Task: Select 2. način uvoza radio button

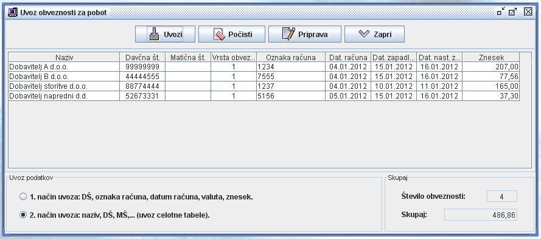Action: (23, 215)
